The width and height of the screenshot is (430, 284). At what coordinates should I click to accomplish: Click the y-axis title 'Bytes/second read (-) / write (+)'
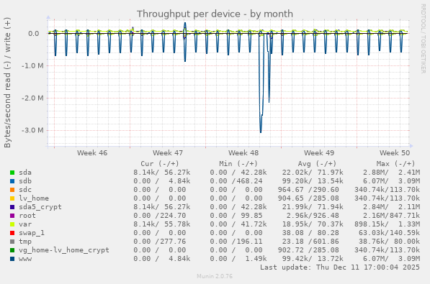pyautogui.click(x=7, y=83)
